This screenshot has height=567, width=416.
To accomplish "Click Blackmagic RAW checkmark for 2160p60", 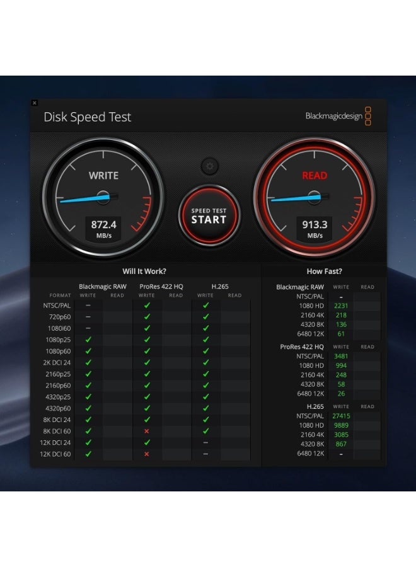I will point(88,385).
